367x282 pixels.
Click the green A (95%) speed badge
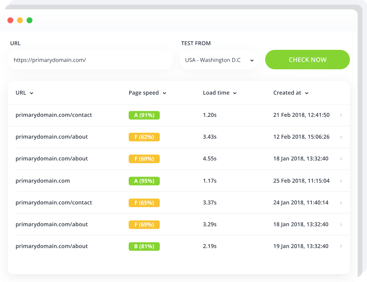click(144, 181)
